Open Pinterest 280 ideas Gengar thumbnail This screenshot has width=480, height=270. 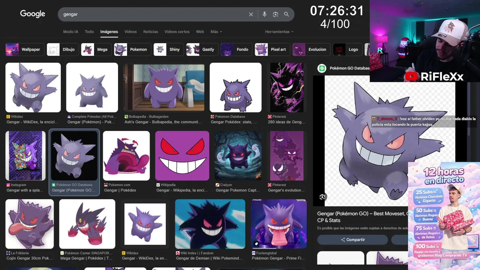pos(287,87)
